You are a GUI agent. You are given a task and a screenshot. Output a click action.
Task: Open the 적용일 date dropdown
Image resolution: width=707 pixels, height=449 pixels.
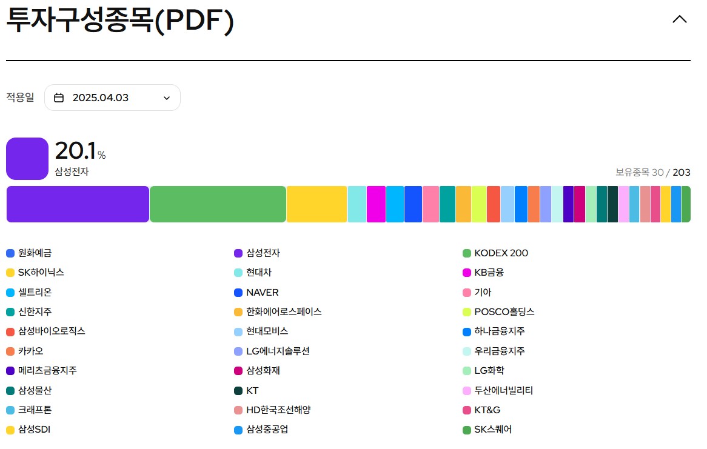112,98
